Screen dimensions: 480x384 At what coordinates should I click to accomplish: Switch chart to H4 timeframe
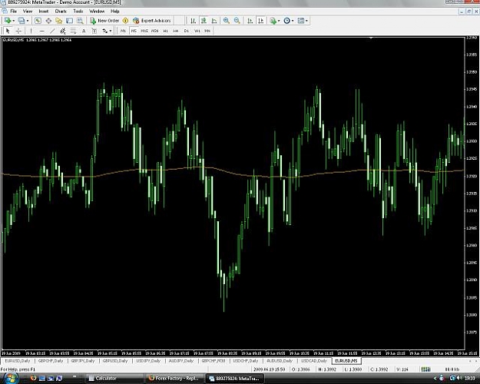pyautogui.click(x=176, y=31)
